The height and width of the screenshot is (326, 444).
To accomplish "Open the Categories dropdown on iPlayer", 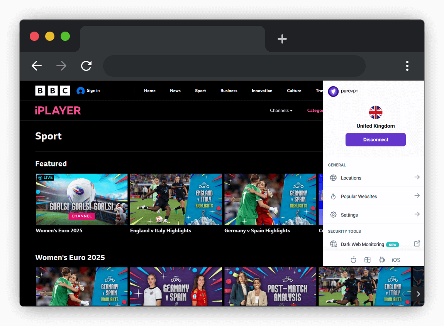I will (316, 111).
